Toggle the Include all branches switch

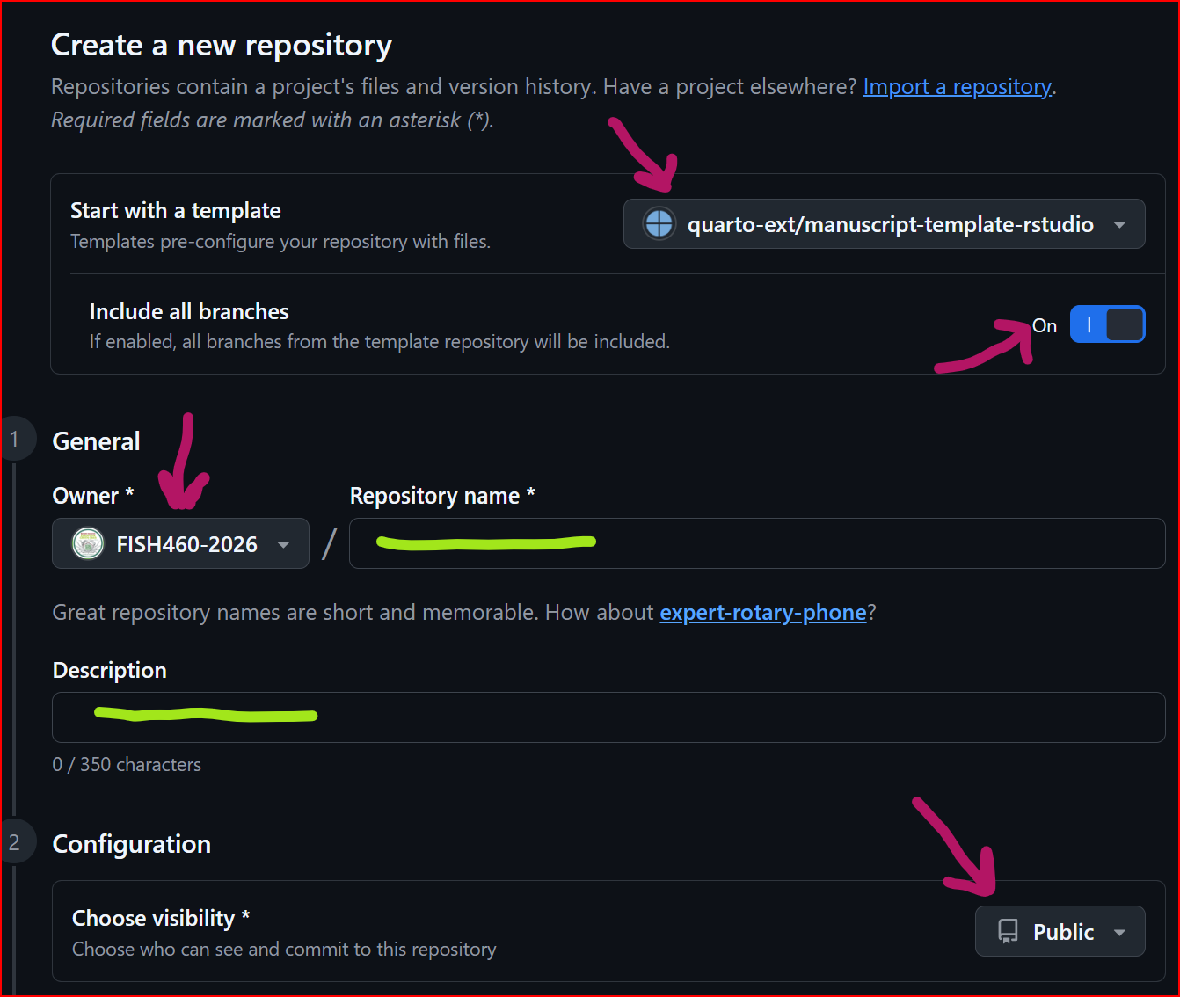[1107, 324]
